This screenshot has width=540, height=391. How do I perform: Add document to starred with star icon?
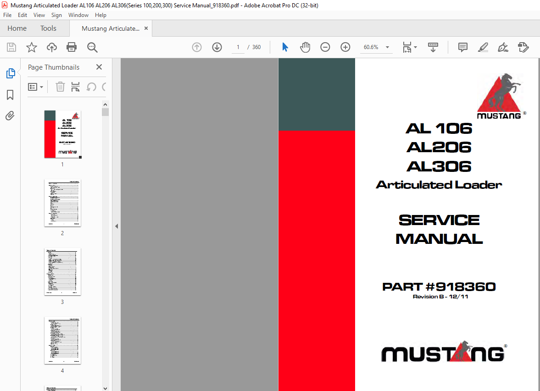point(31,47)
